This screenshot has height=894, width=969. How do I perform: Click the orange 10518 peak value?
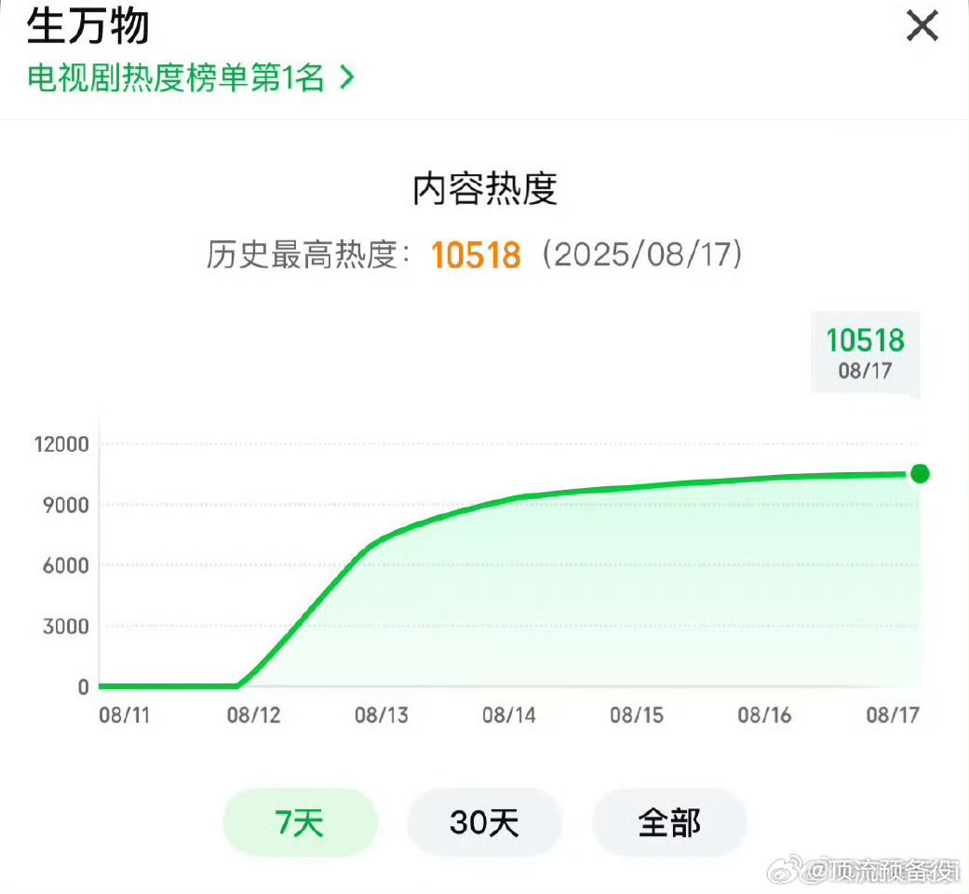(x=476, y=255)
